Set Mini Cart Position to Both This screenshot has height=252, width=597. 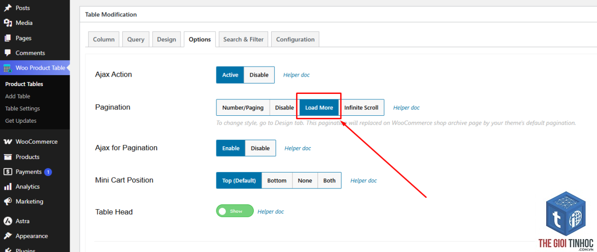point(329,180)
